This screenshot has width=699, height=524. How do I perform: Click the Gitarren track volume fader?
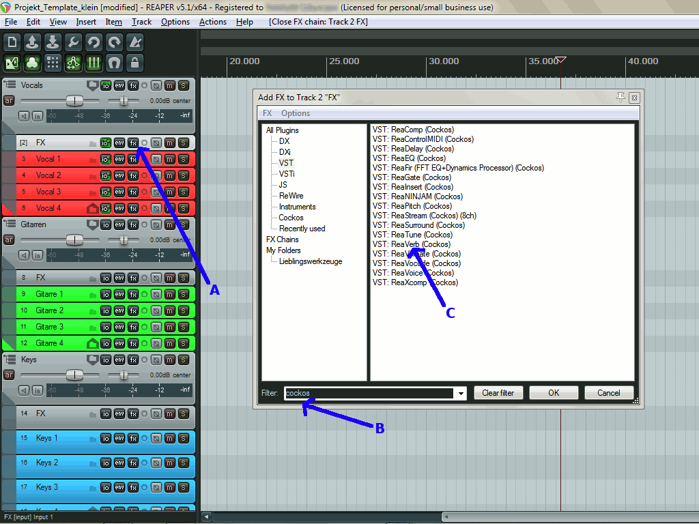[74, 239]
